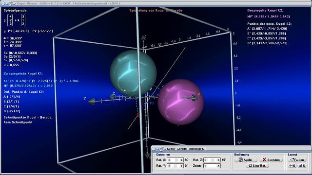The height and width of the screenshot is (175, 312).
Task: Click the 'Schnittpunkte Kugel - Gerade:' label
Action: (28, 118)
